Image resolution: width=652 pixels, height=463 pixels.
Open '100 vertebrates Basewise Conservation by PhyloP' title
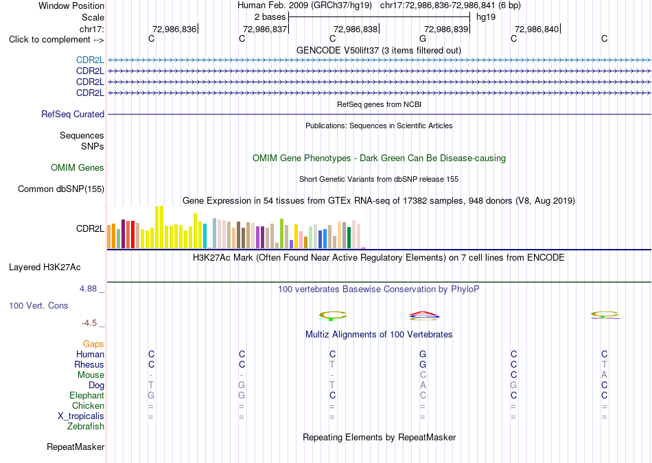click(379, 289)
